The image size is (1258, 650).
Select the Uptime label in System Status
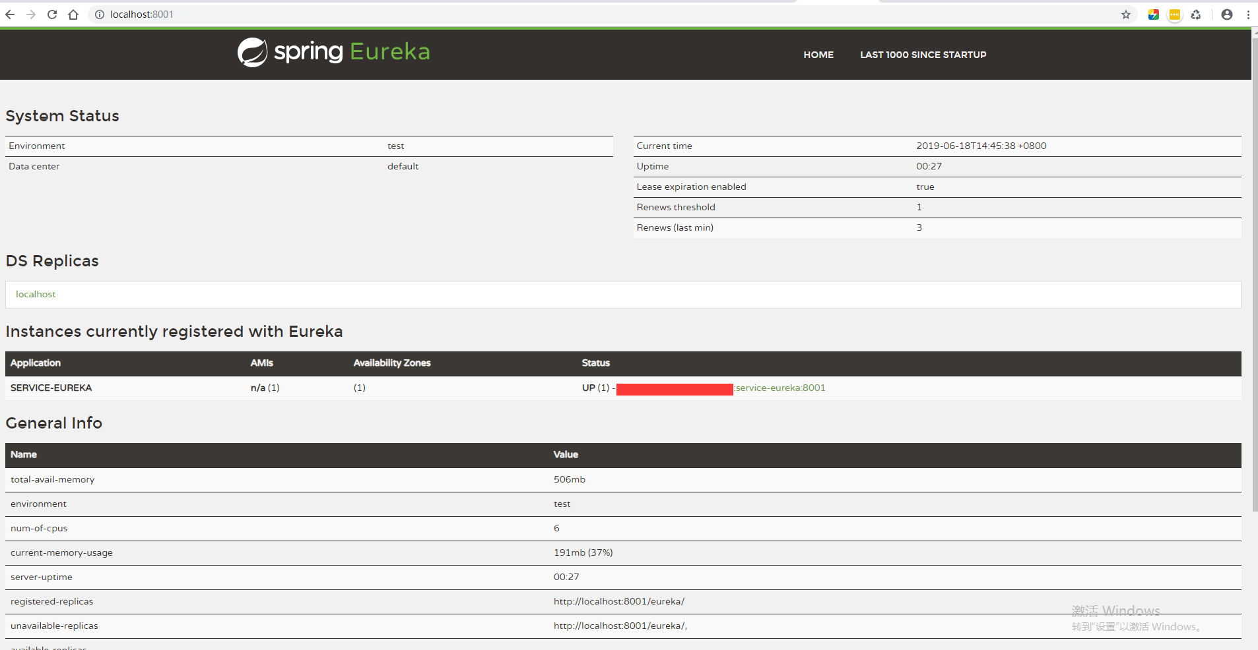click(653, 166)
